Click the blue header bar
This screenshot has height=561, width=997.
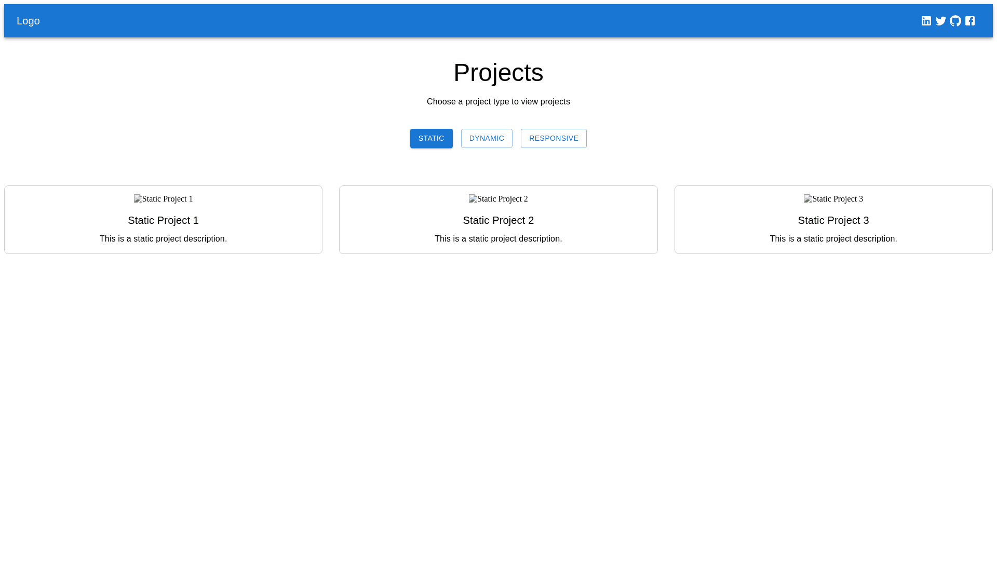(x=467, y=21)
